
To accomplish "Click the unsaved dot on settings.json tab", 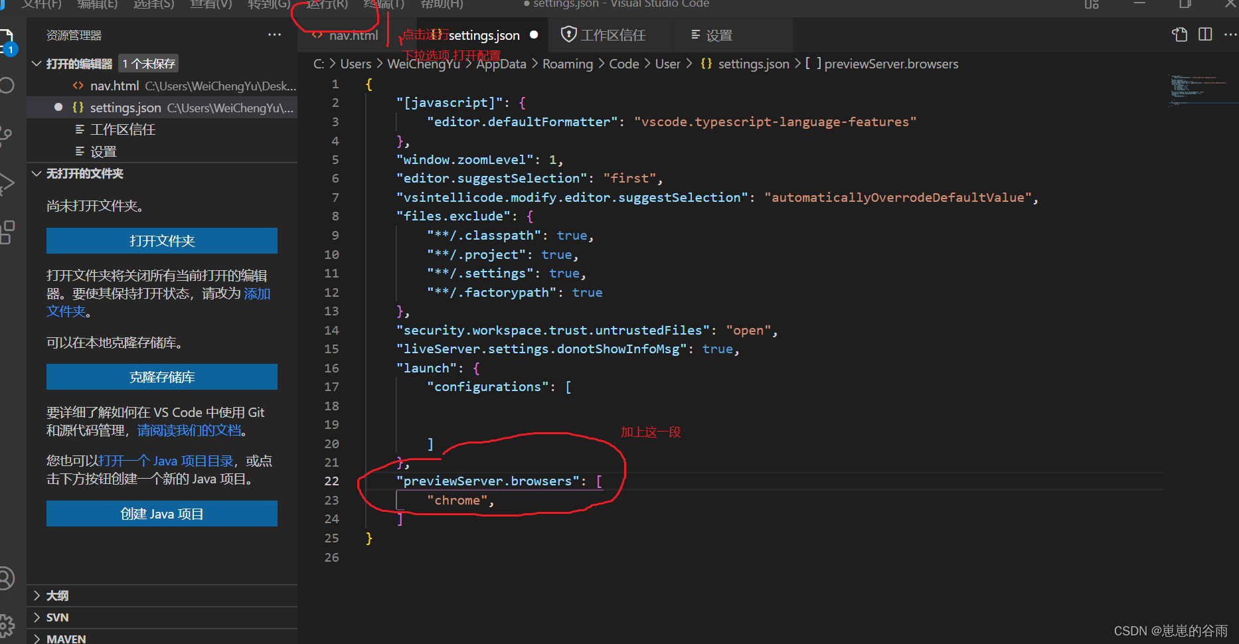I will pyautogui.click(x=534, y=35).
